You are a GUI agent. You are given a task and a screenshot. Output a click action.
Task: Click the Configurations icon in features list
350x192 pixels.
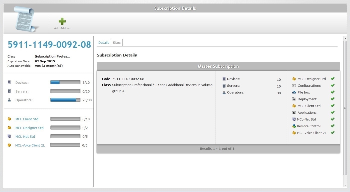pyautogui.click(x=294, y=85)
